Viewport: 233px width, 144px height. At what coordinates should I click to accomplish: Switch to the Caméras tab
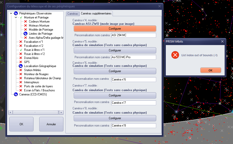pos(73,14)
